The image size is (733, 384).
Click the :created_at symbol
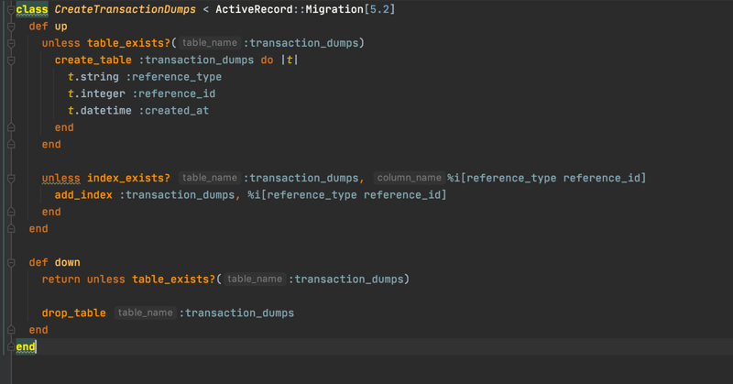click(174, 110)
